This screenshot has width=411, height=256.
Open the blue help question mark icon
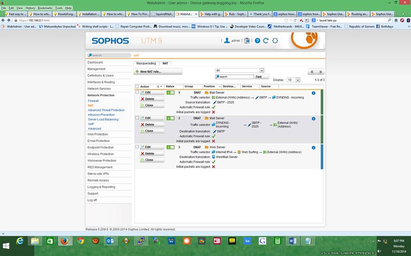[x=257, y=40]
